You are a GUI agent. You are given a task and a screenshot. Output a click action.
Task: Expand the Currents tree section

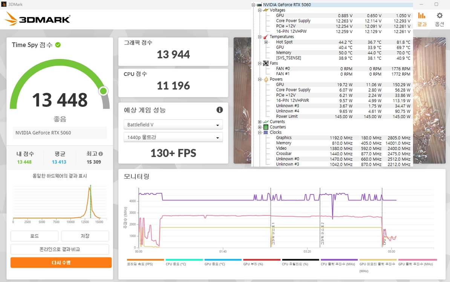click(x=260, y=122)
